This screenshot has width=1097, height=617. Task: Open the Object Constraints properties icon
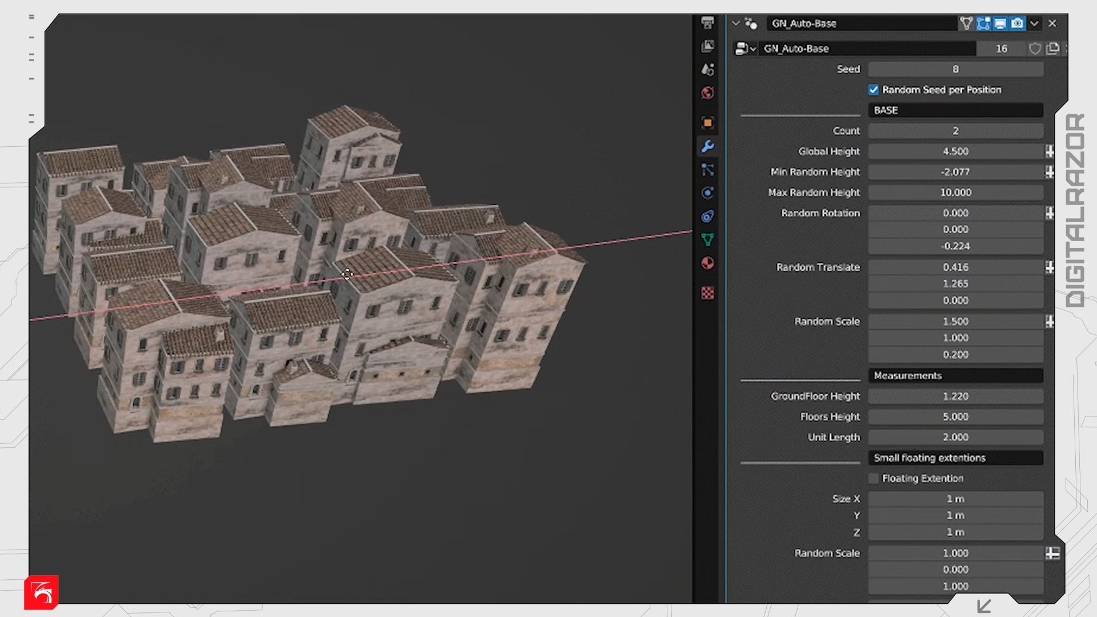pyautogui.click(x=707, y=217)
